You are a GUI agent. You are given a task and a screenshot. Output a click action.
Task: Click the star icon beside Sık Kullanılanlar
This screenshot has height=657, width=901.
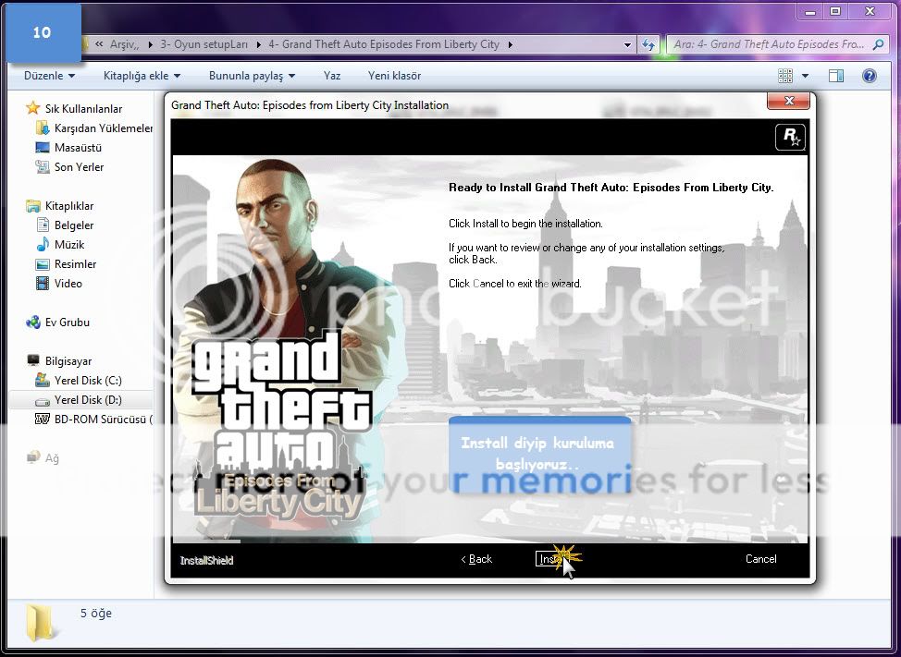tap(32, 108)
